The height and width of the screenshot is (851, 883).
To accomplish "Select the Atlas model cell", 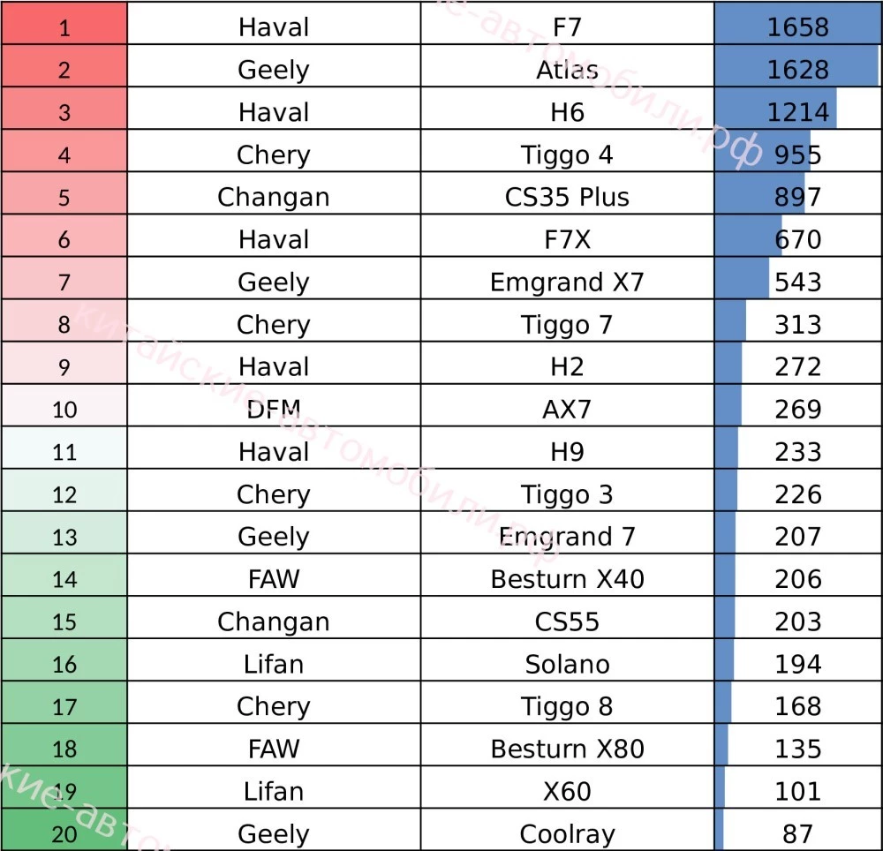I will (x=567, y=70).
